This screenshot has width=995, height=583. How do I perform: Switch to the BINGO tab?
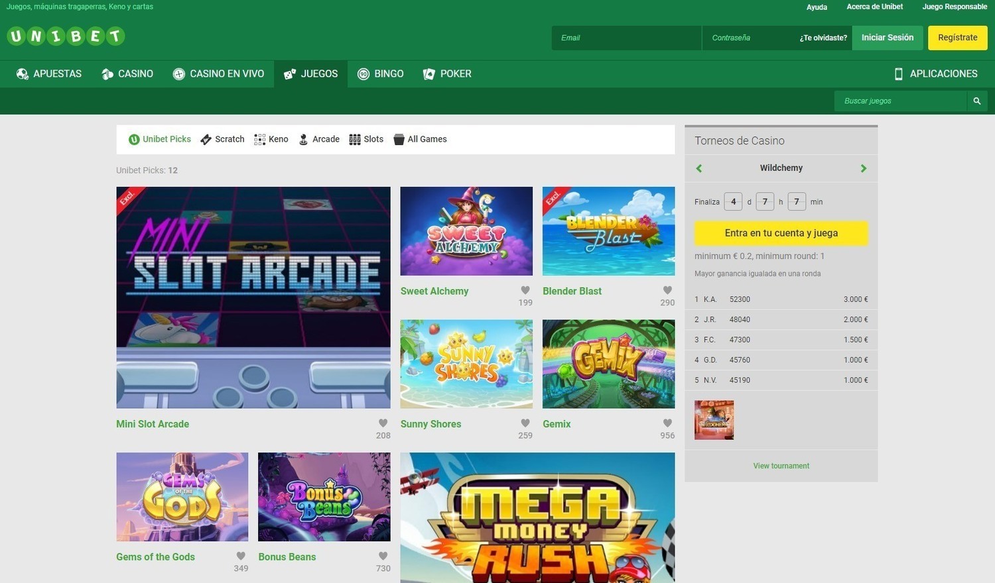(381, 74)
